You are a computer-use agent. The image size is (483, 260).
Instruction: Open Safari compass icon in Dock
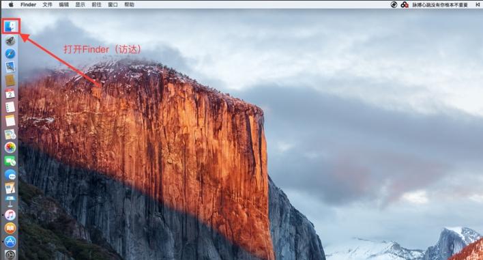10,54
